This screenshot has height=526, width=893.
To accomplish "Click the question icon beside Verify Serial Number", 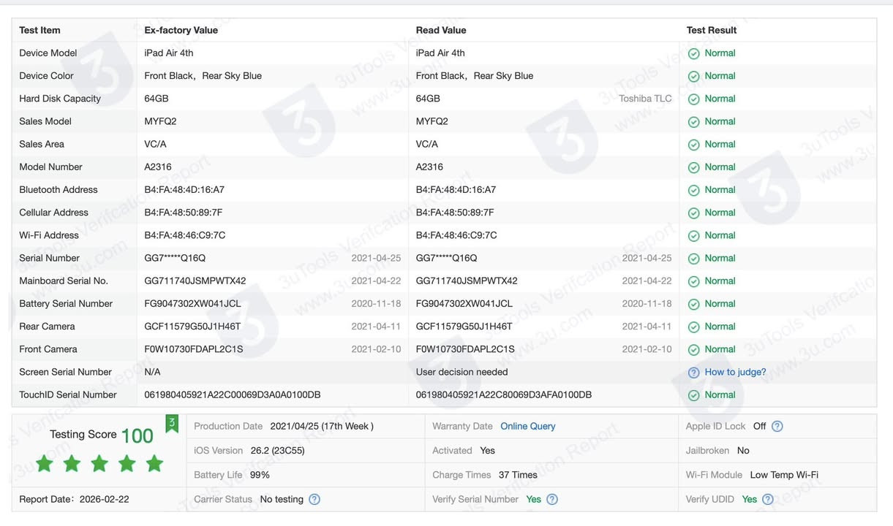I will pos(551,499).
